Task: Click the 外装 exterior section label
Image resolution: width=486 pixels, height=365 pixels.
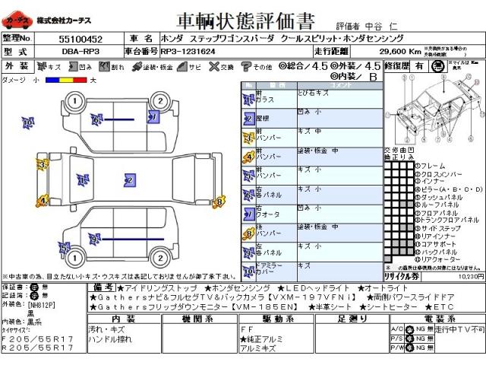Action: tap(17, 66)
